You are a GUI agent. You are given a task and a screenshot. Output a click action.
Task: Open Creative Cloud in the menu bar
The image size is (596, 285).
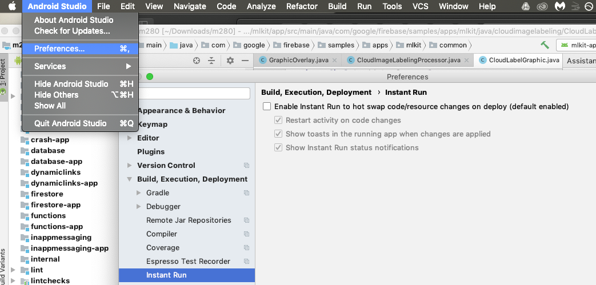click(542, 6)
